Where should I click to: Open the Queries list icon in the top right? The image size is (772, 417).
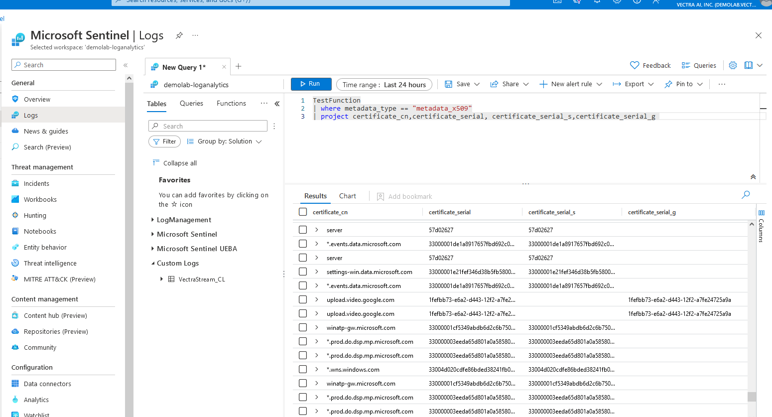[x=686, y=65]
